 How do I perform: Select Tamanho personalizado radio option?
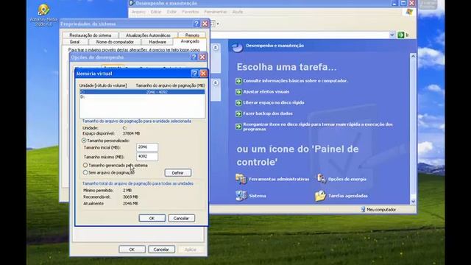pyautogui.click(x=84, y=141)
